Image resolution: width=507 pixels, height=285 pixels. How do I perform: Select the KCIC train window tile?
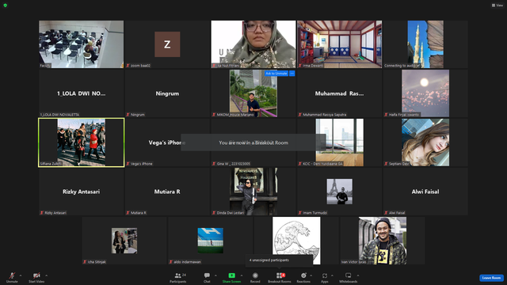pyautogui.click(x=340, y=142)
